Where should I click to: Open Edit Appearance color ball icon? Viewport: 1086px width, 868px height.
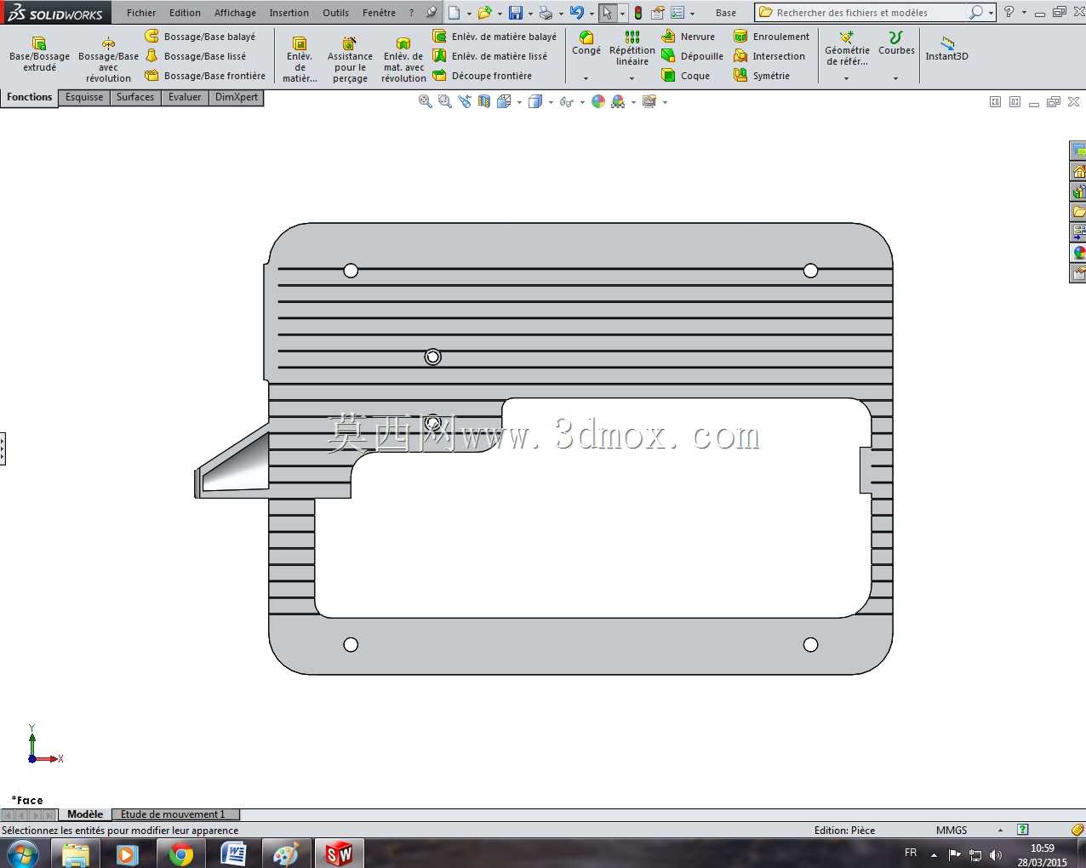click(x=598, y=101)
